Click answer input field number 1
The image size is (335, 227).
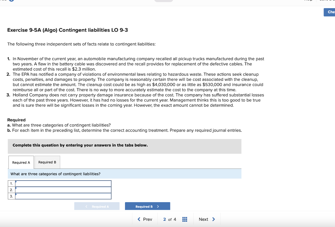(63, 183)
